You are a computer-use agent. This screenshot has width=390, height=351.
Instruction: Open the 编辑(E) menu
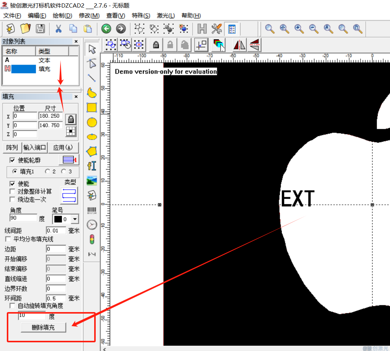37,15
